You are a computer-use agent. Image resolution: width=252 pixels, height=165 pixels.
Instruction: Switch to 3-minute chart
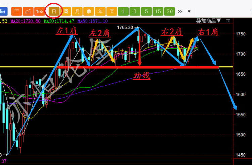[135, 11]
